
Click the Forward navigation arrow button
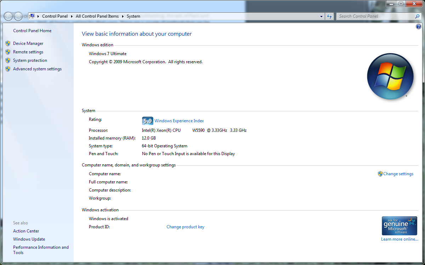pos(18,16)
